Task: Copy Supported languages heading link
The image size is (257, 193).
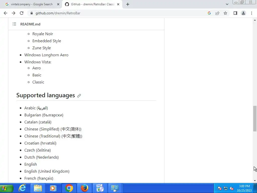Action: click(x=79, y=96)
